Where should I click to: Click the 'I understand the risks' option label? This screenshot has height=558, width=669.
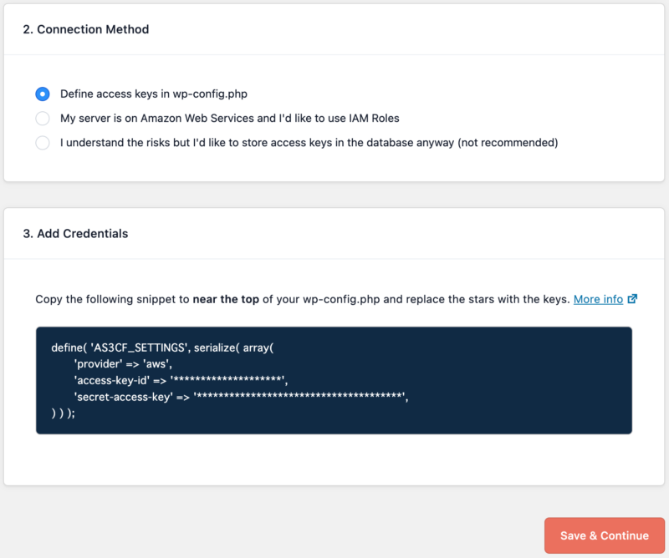click(x=309, y=142)
